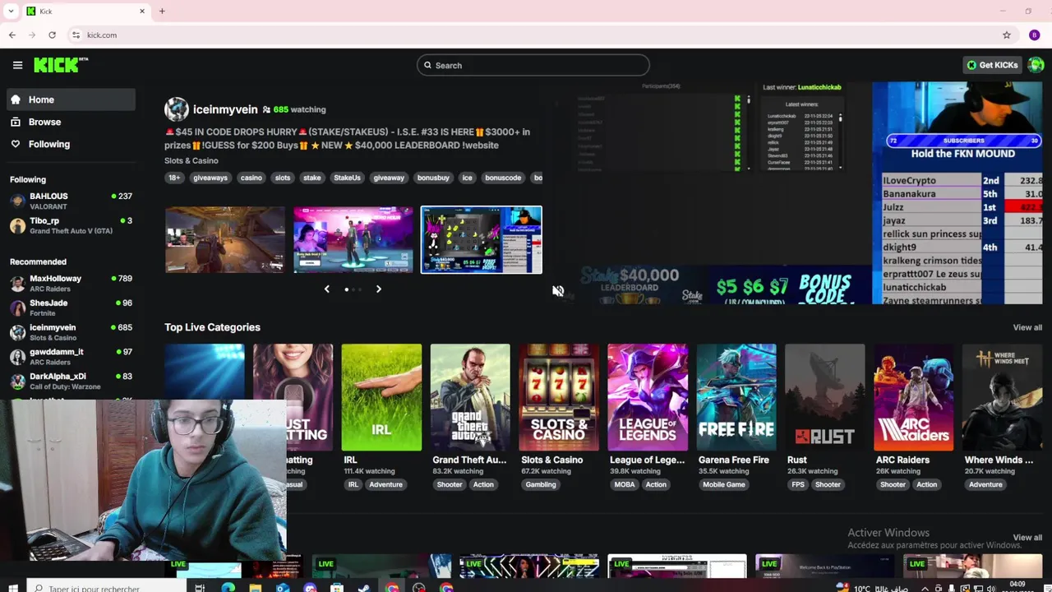The height and width of the screenshot is (592, 1052).
Task: Select Shooter tag under ARC Raiders
Action: coord(893,484)
